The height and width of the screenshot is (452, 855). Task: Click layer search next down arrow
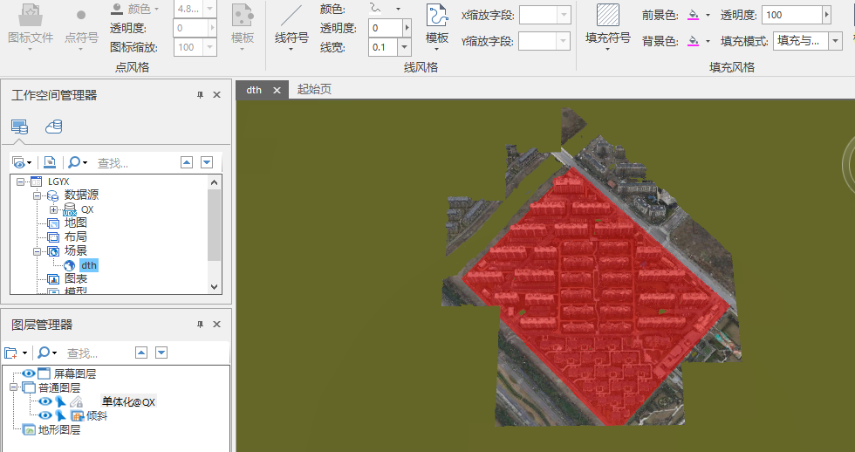[161, 353]
